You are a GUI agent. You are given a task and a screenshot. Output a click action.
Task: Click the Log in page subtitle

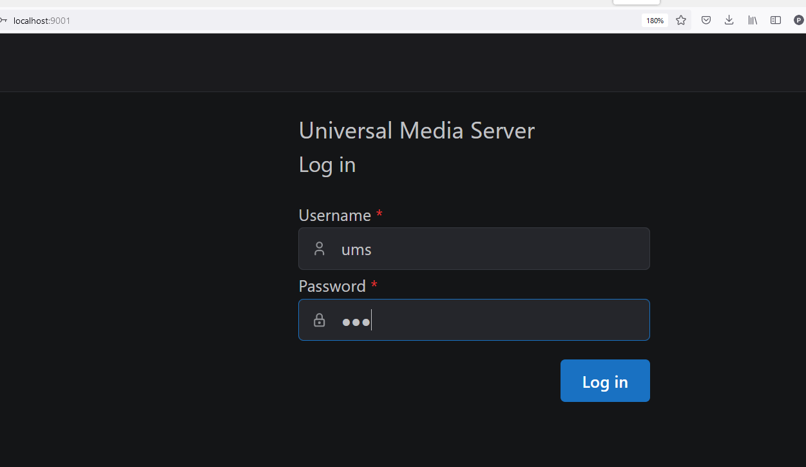point(327,164)
